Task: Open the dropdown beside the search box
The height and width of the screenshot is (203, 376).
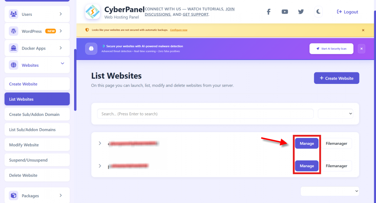Action: 335,114
